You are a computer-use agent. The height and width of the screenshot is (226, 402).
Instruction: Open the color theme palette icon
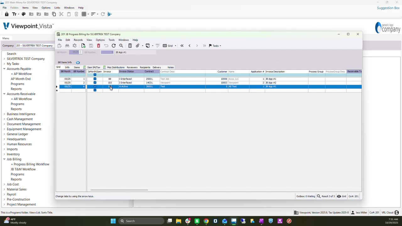tap(24, 14)
